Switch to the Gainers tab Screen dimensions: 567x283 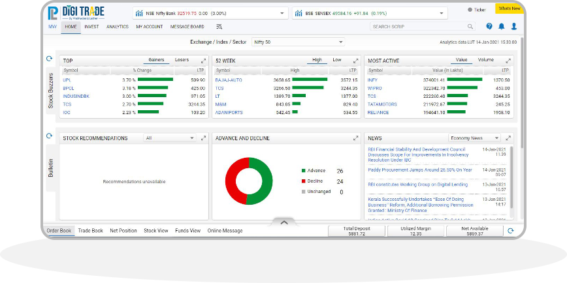[x=156, y=60]
